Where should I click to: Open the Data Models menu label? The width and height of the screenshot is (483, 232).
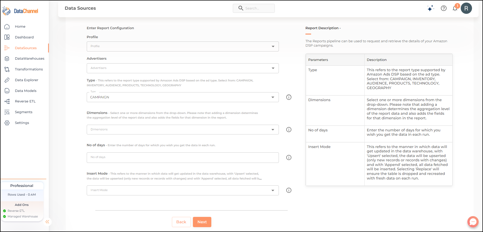click(x=26, y=91)
